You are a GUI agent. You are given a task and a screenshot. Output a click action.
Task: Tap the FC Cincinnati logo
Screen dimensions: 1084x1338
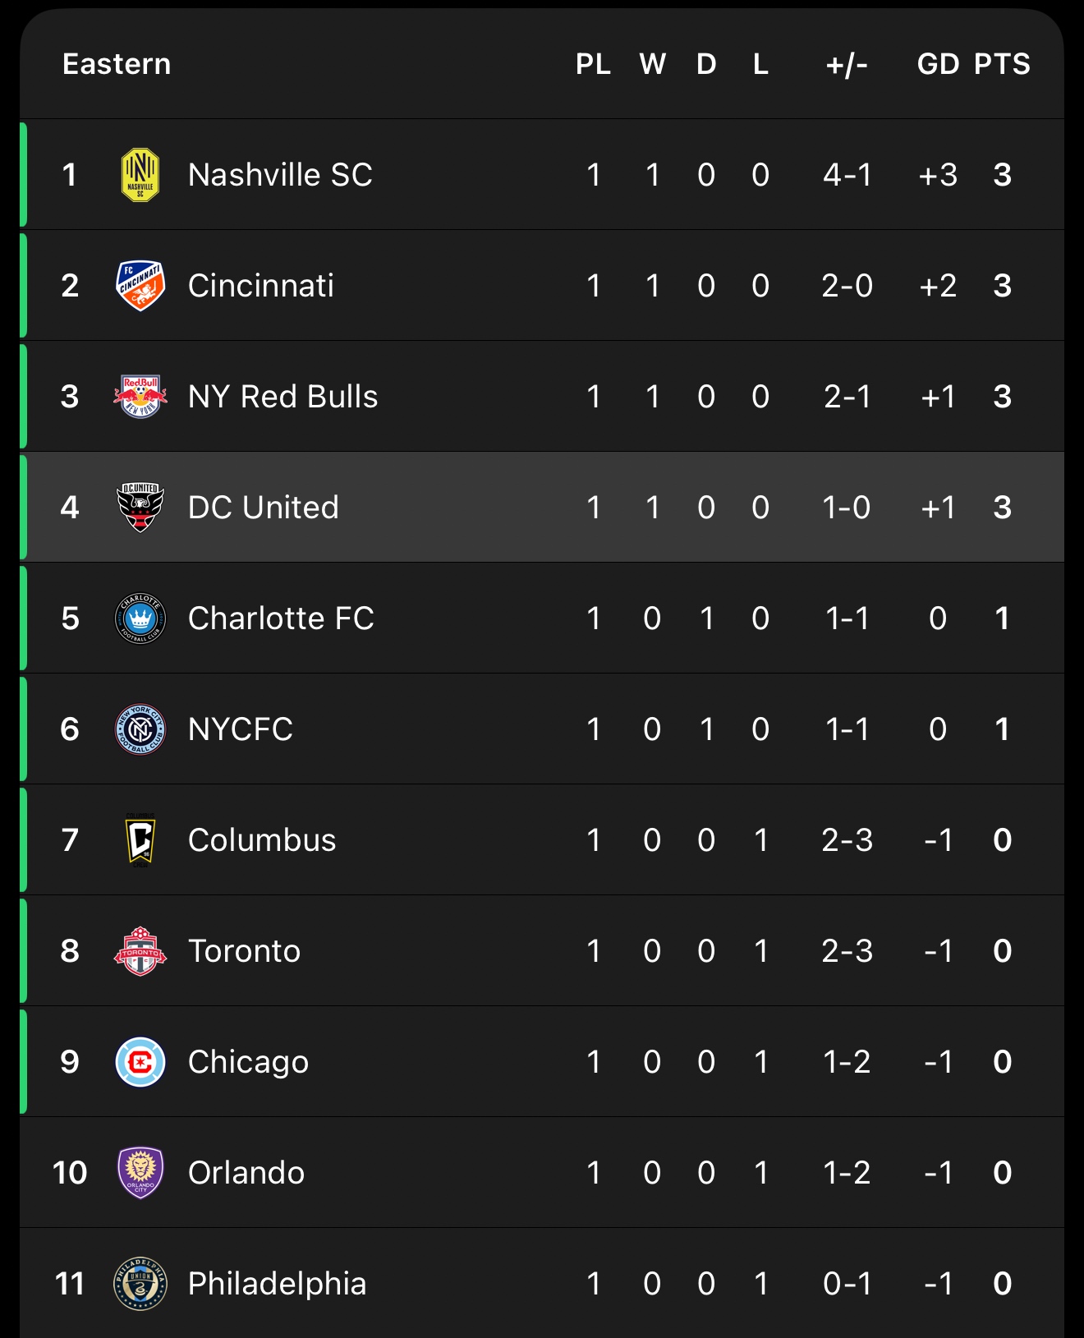click(140, 286)
